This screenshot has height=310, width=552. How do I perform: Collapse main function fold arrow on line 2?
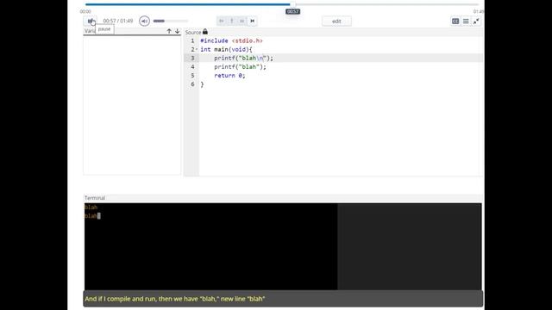tap(197, 49)
